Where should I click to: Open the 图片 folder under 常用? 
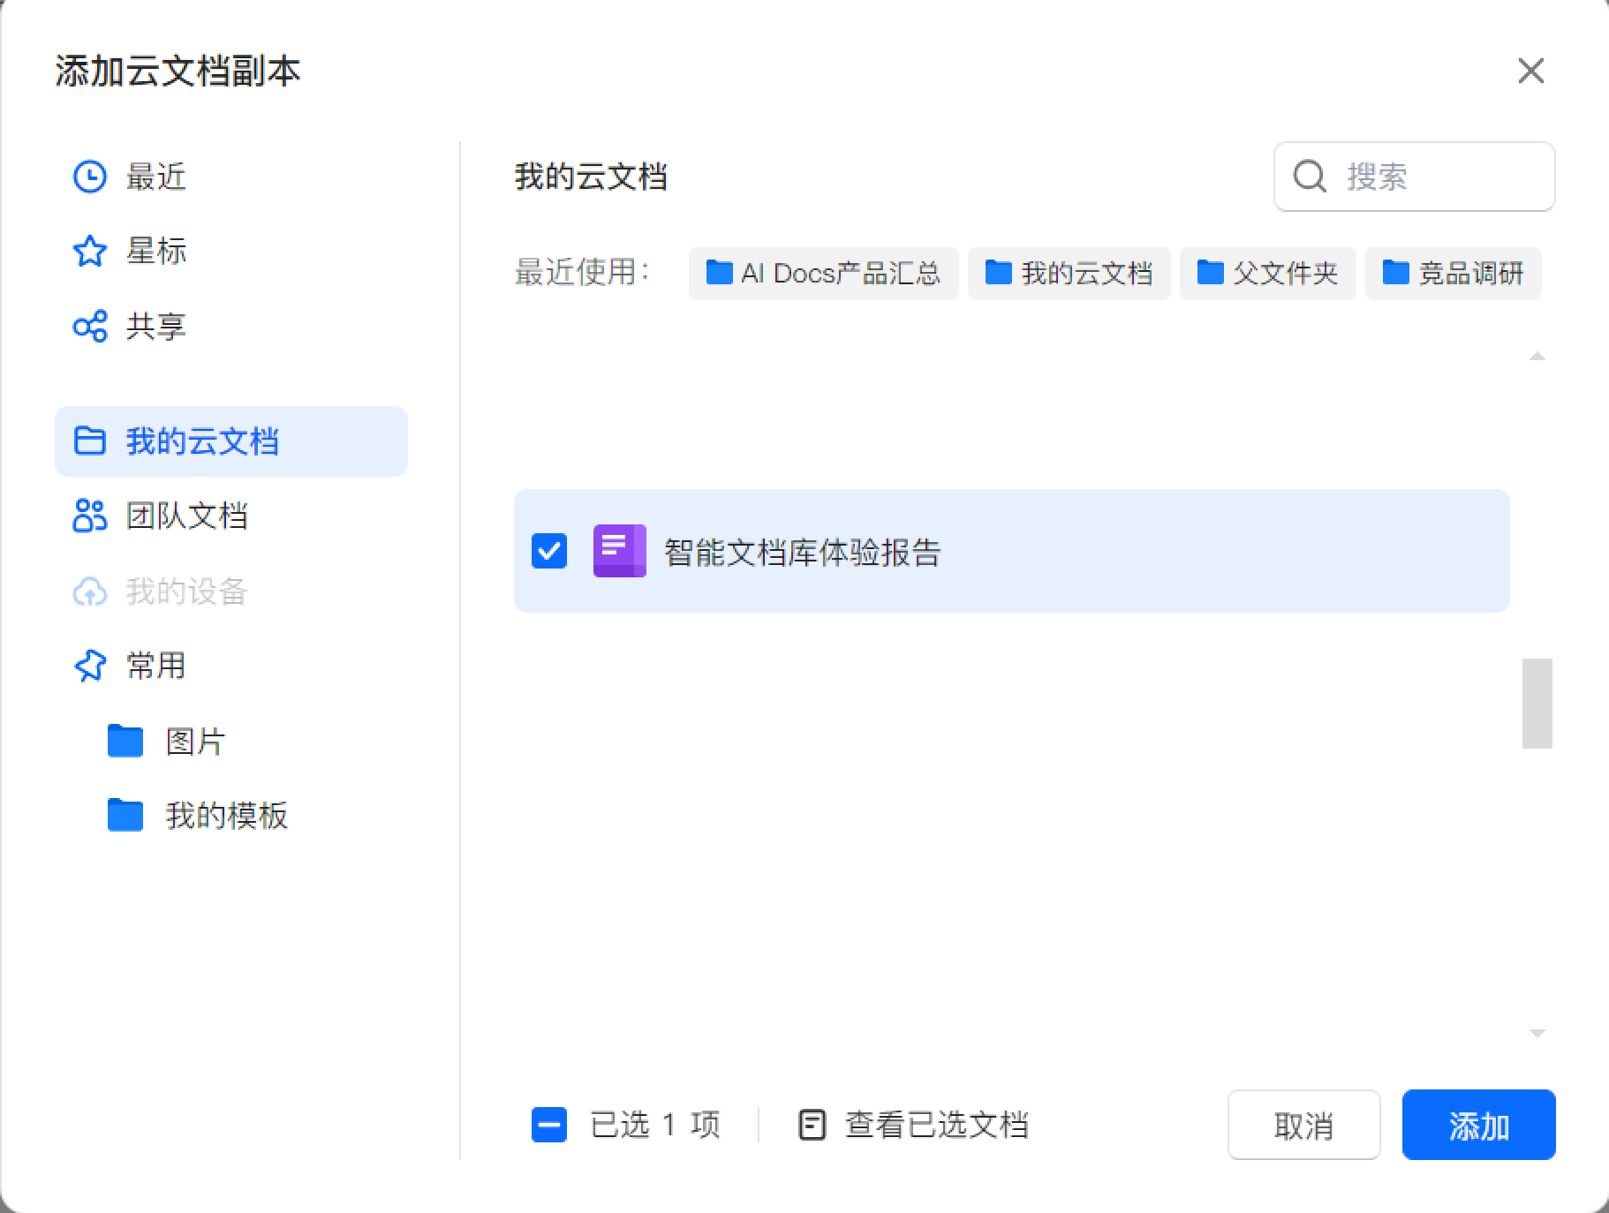tap(195, 742)
